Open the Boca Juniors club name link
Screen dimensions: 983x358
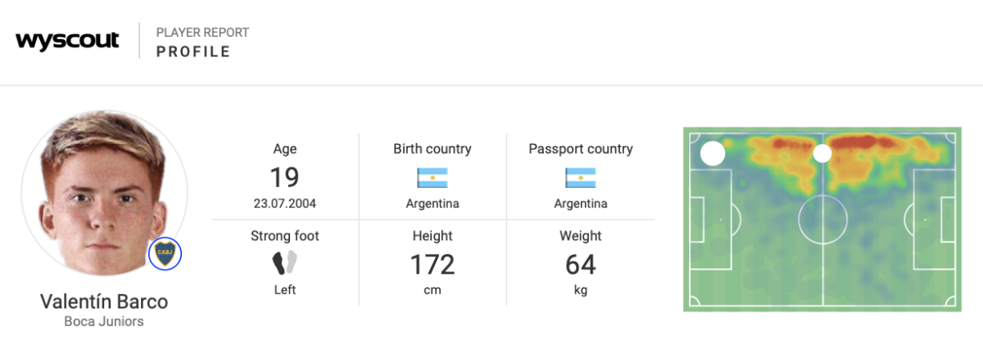tap(104, 321)
